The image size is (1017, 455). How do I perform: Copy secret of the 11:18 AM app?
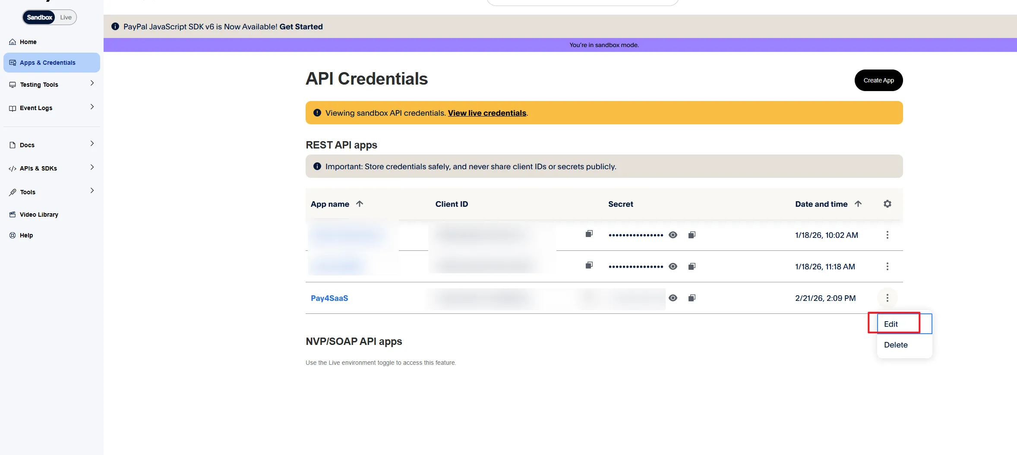(692, 266)
